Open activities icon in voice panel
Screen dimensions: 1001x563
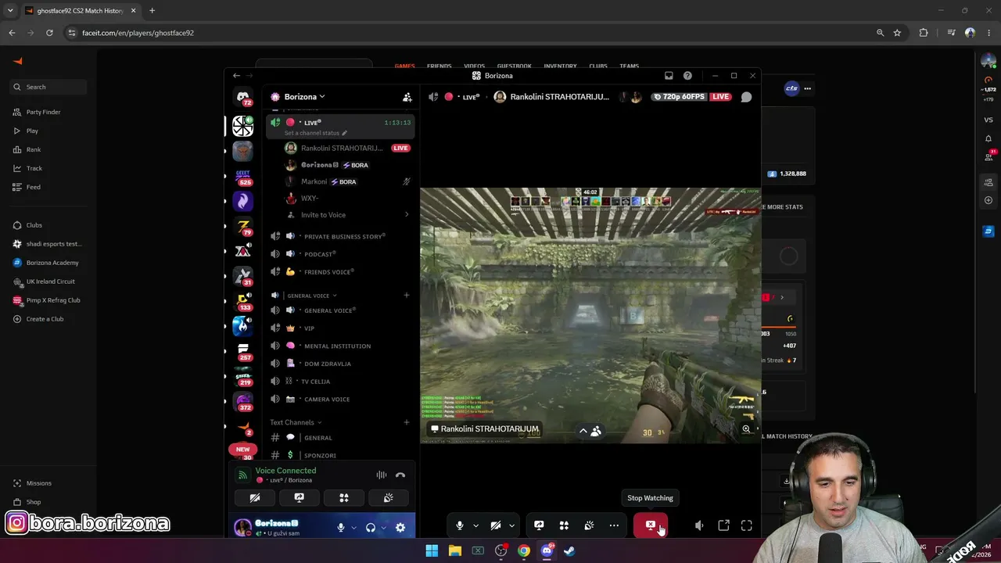(x=344, y=498)
